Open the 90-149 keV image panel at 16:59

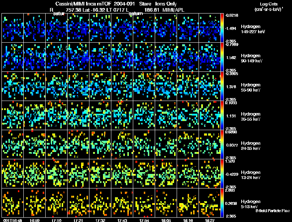pos(34,57)
